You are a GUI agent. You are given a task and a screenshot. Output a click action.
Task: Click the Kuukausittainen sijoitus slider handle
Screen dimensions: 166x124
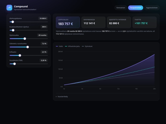click(13, 30)
